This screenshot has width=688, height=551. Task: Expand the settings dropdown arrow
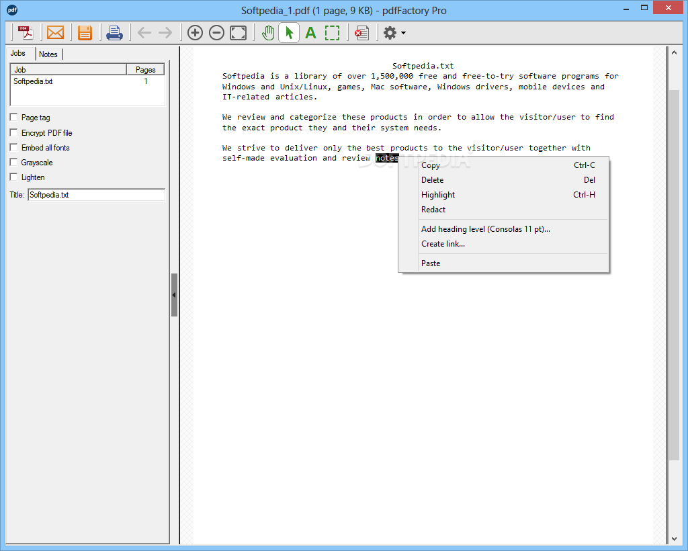[x=403, y=33]
